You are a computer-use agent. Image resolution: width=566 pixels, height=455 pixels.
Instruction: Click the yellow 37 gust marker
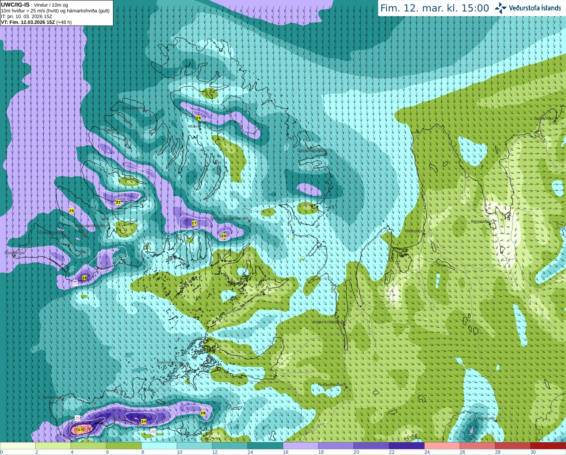tap(80, 429)
